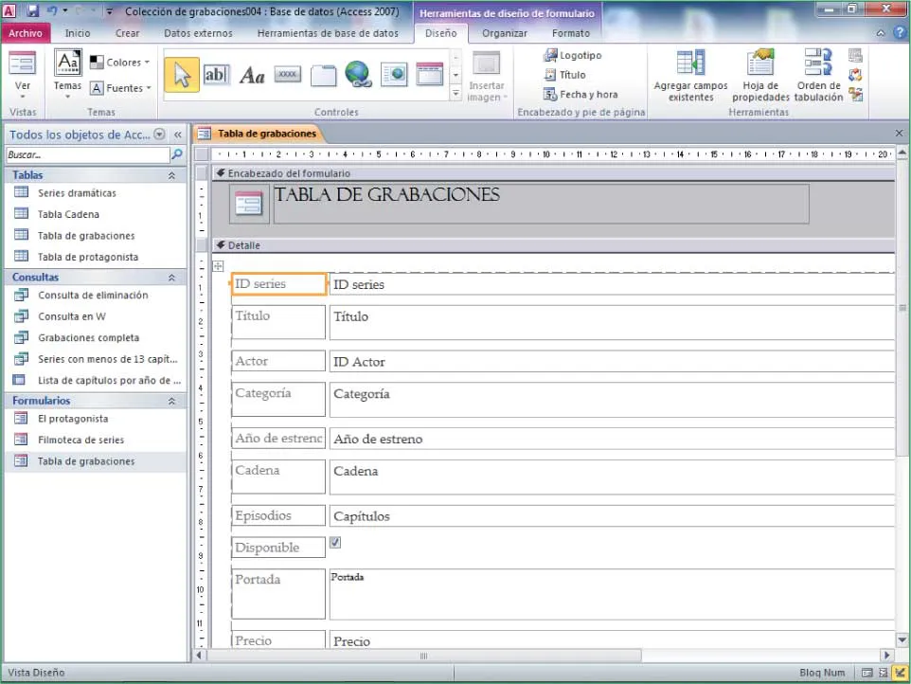Viewport: 911px width, 684px height.
Task: Switch to the Organizar ribbon tab
Action: point(504,33)
